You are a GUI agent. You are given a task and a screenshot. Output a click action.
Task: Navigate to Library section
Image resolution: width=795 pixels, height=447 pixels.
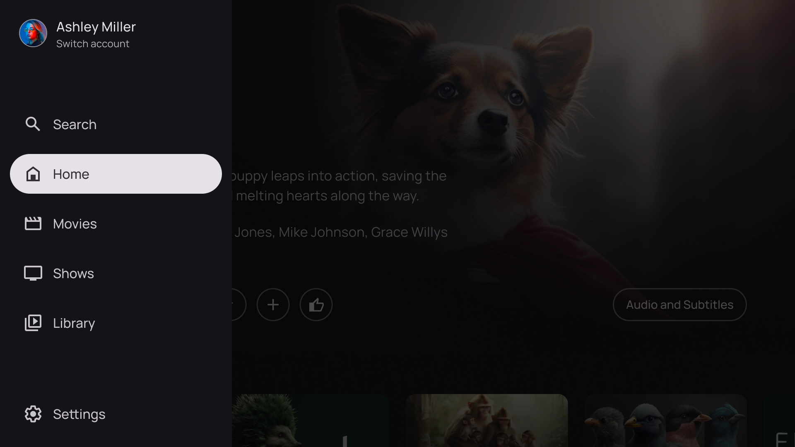click(74, 322)
